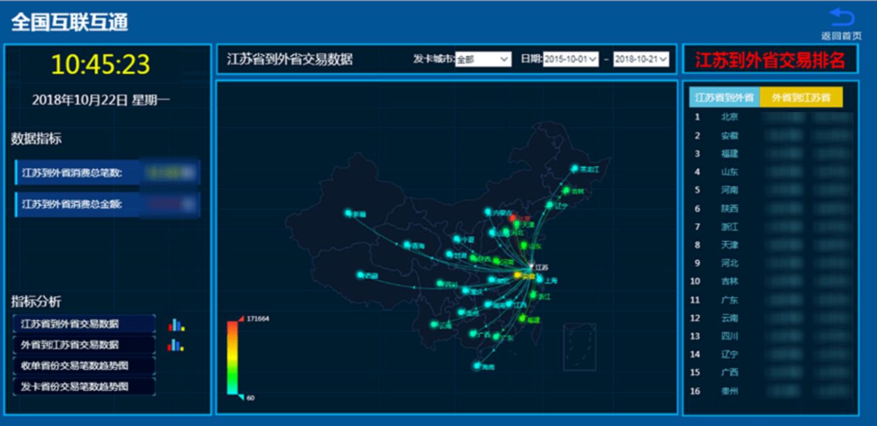Click the lower legend handle at 60
The width and height of the screenshot is (877, 426).
[x=240, y=397]
